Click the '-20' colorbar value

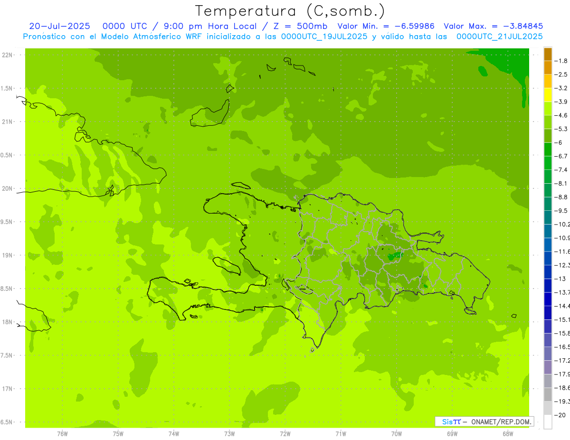coord(560,415)
